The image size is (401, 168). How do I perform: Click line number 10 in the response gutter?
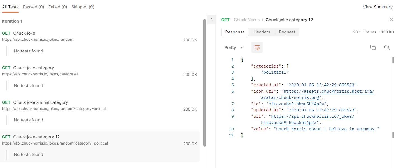[231, 129]
